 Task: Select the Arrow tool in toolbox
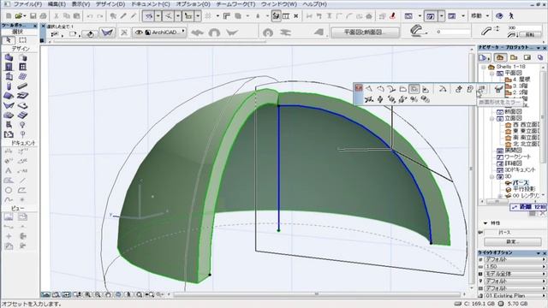(9, 40)
